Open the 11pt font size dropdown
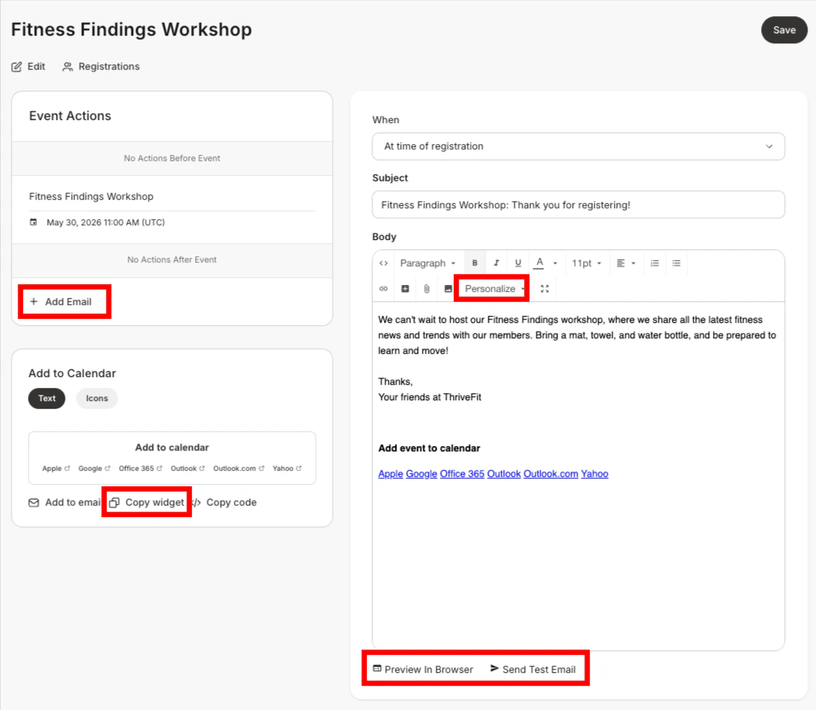816x710 pixels. coord(587,263)
